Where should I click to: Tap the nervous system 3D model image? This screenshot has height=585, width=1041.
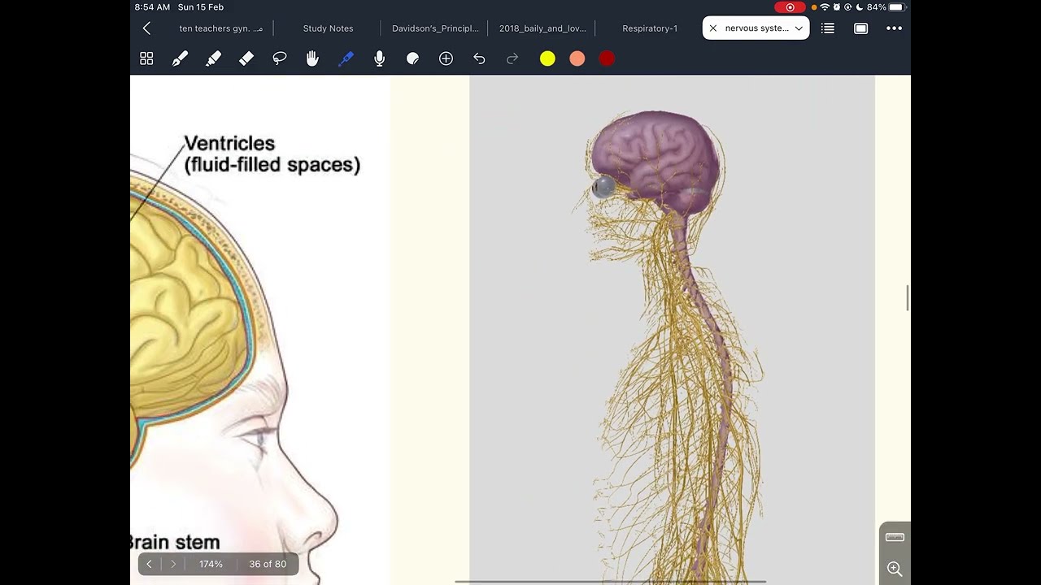[x=672, y=329]
